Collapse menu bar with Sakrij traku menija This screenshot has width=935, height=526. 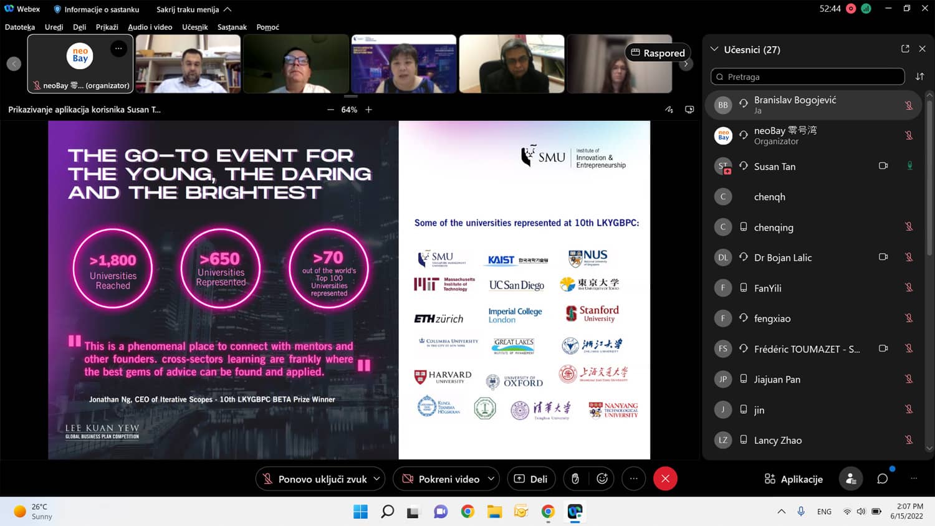[194, 9]
